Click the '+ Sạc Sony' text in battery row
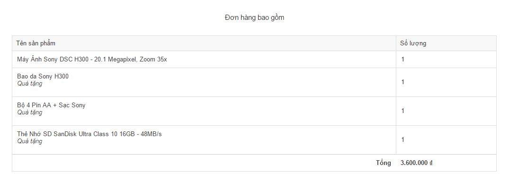This screenshot has width=509, height=182. [x=74, y=105]
